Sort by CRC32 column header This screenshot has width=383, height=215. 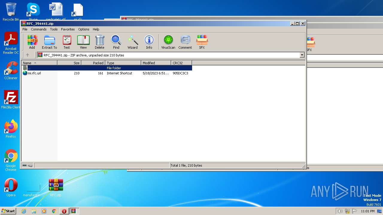pos(181,63)
